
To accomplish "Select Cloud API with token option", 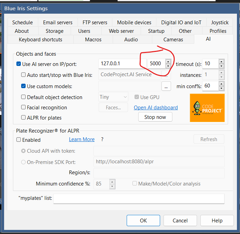I will 23,151.
